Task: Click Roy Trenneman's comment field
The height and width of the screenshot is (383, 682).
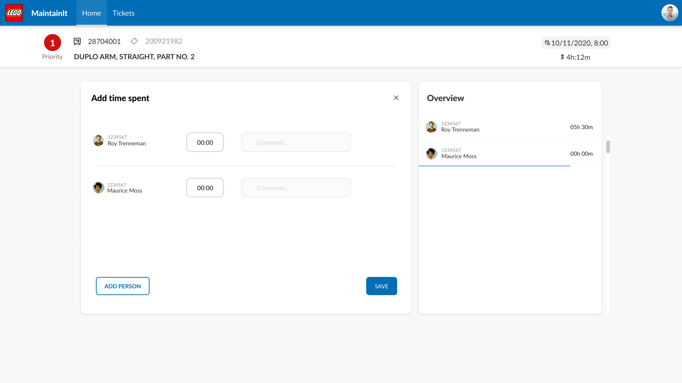Action: tap(296, 142)
